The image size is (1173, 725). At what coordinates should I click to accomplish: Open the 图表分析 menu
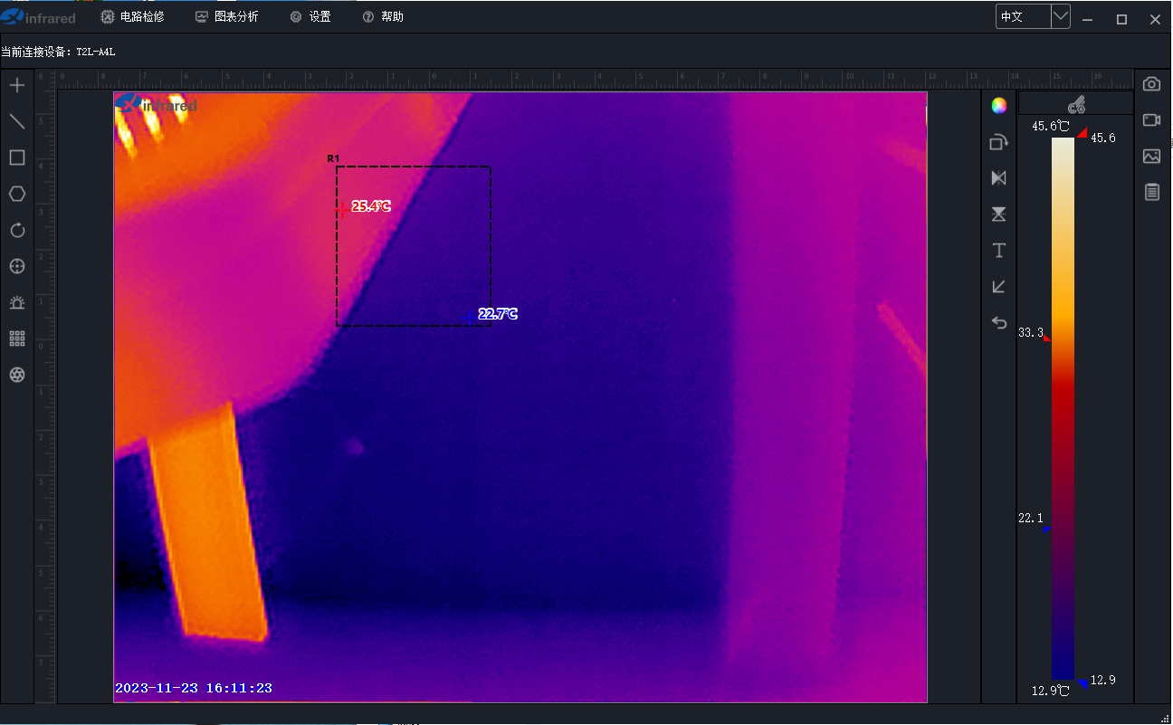226,17
